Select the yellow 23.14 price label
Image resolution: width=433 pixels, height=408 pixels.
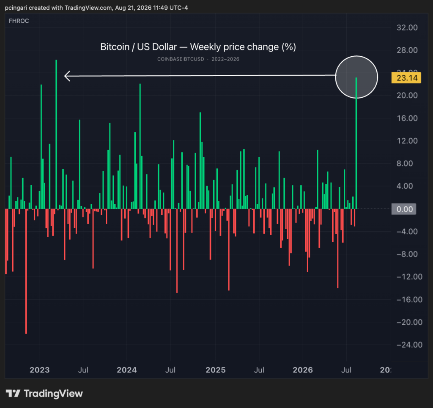tap(406, 78)
